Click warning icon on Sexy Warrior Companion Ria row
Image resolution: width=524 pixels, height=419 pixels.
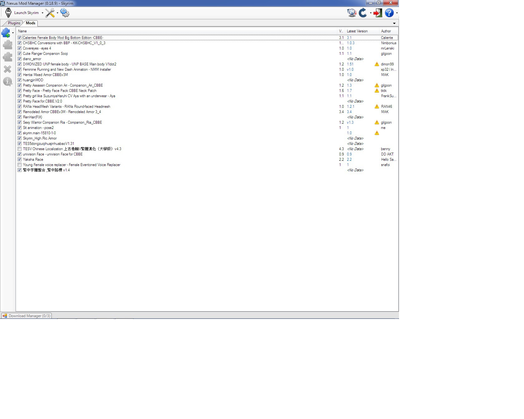[x=377, y=122]
